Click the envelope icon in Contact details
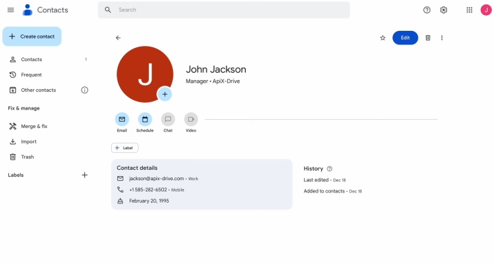The height and width of the screenshot is (263, 494). pos(120,178)
